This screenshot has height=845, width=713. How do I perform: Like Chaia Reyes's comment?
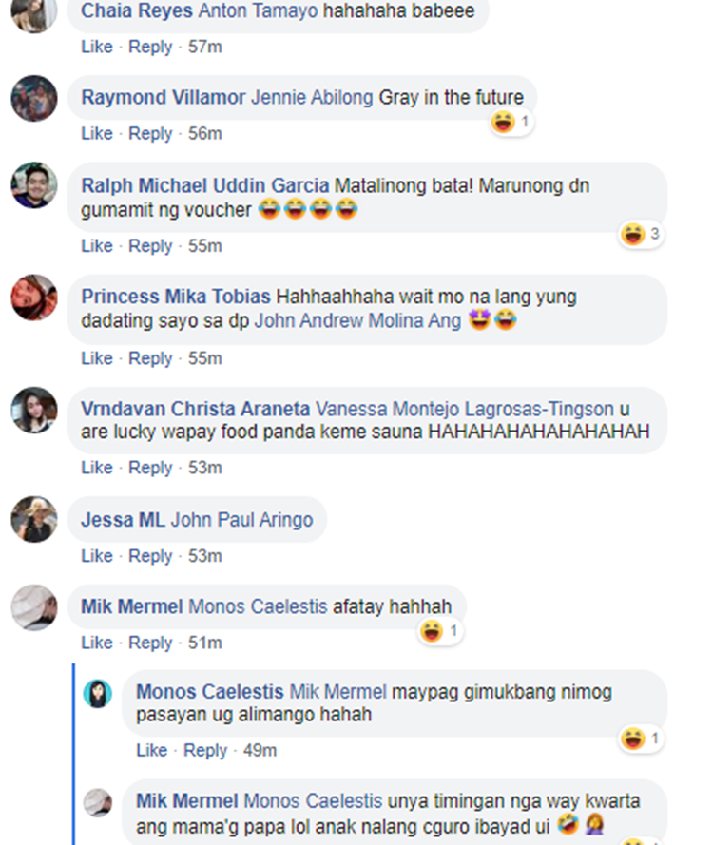point(97,47)
